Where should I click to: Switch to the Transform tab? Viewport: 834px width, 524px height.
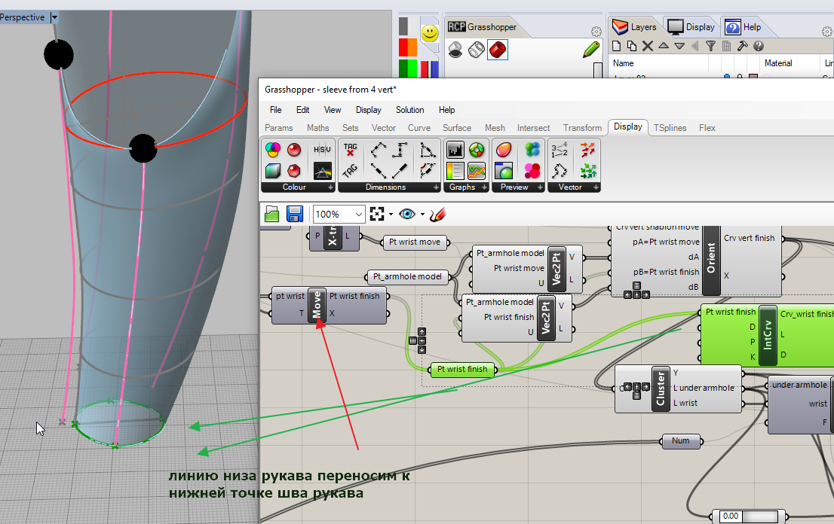coord(582,128)
